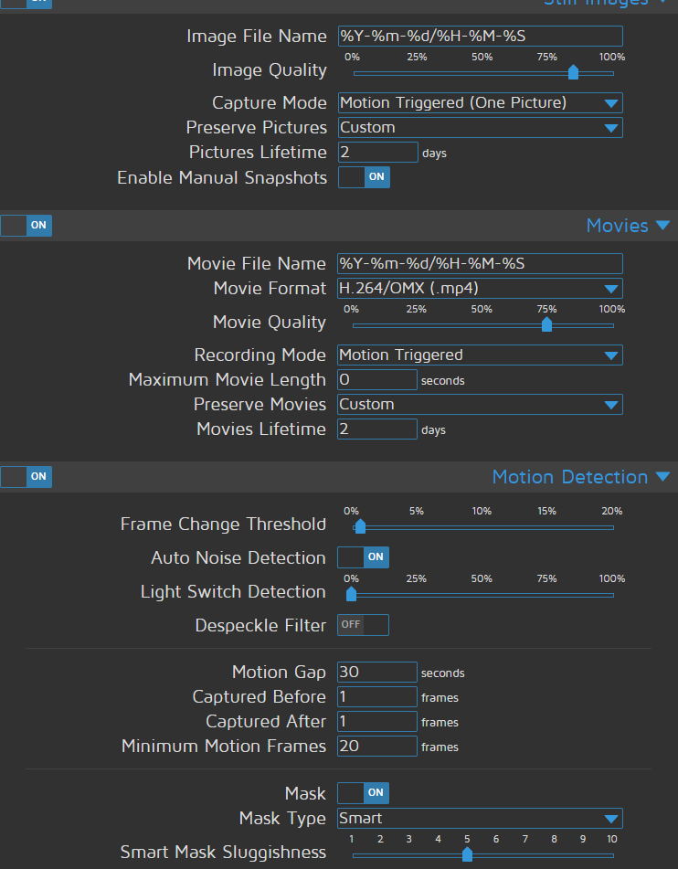Turn off Enable Manual Snapshots
The width and height of the screenshot is (678, 869).
click(363, 177)
